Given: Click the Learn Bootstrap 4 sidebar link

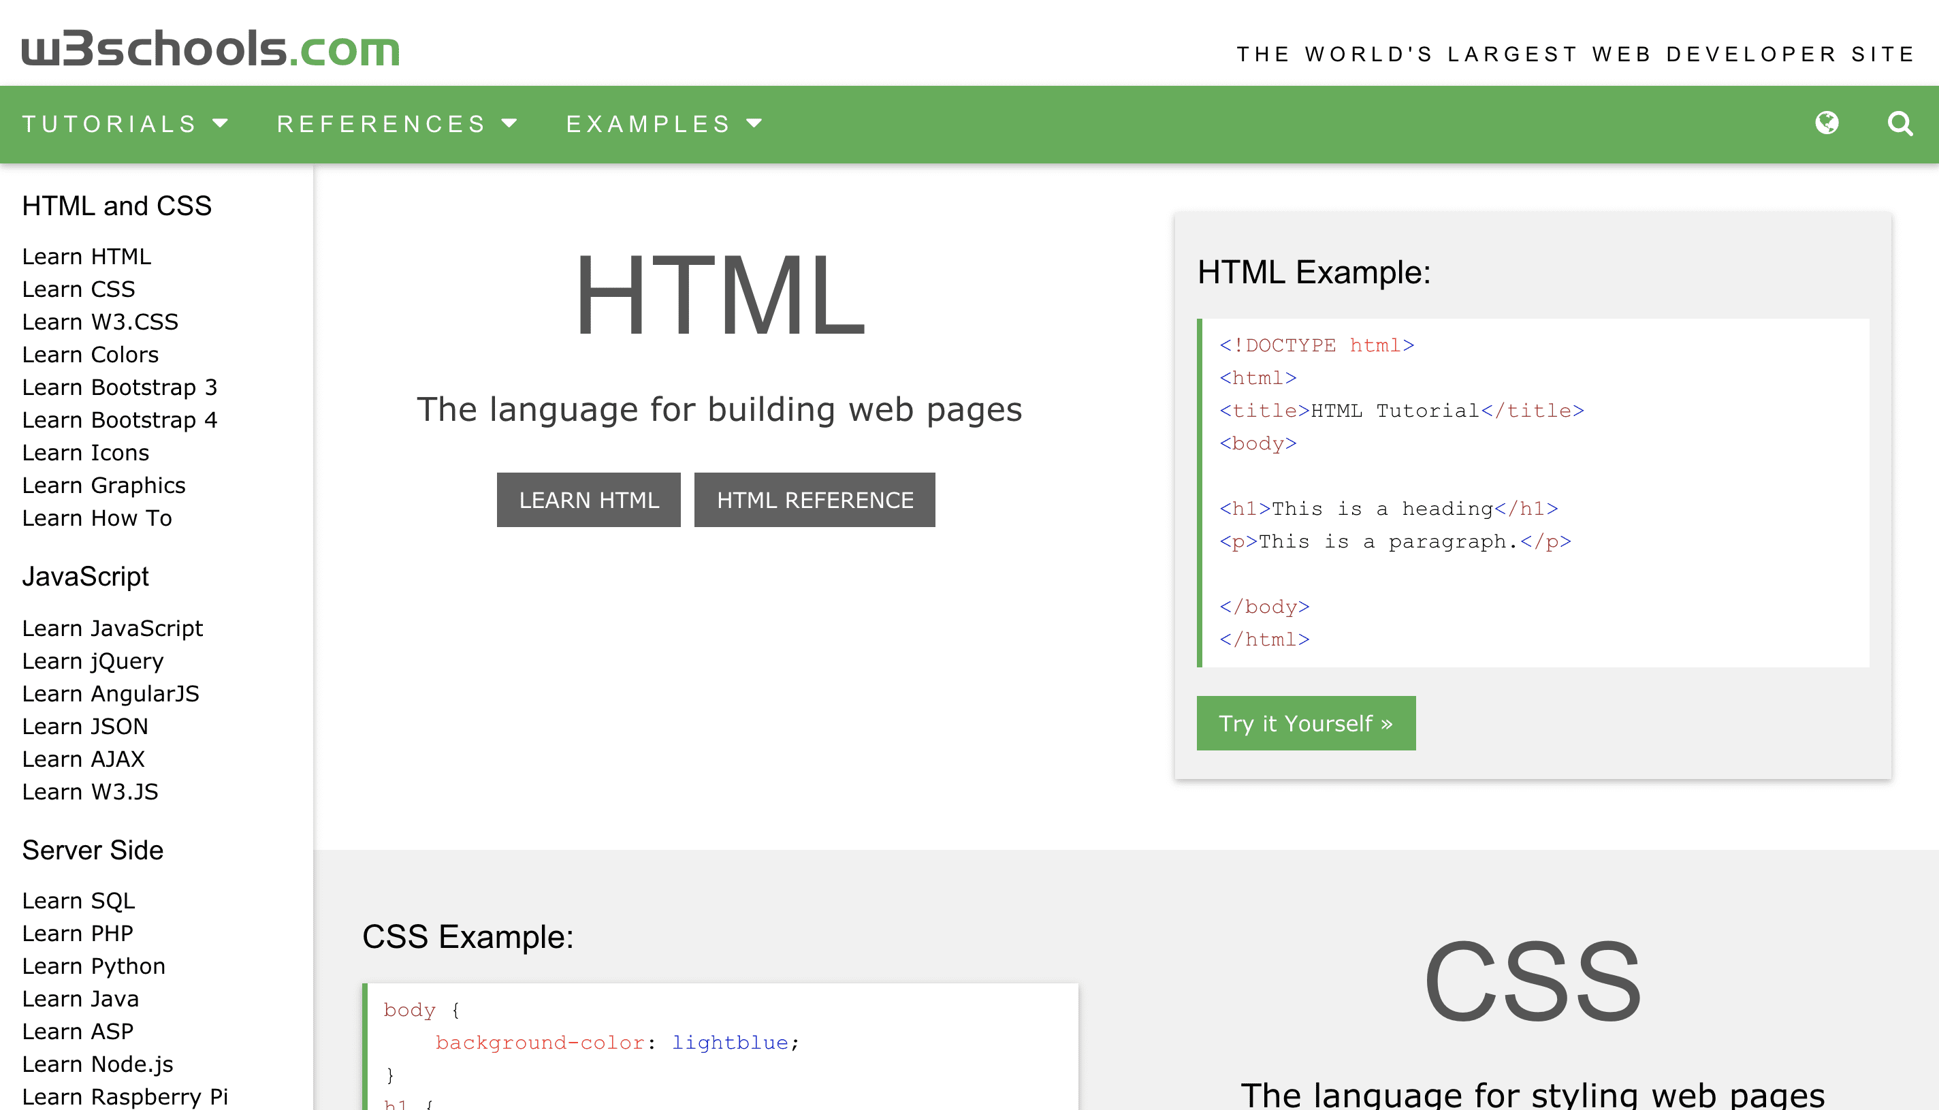Looking at the screenshot, I should pos(121,419).
